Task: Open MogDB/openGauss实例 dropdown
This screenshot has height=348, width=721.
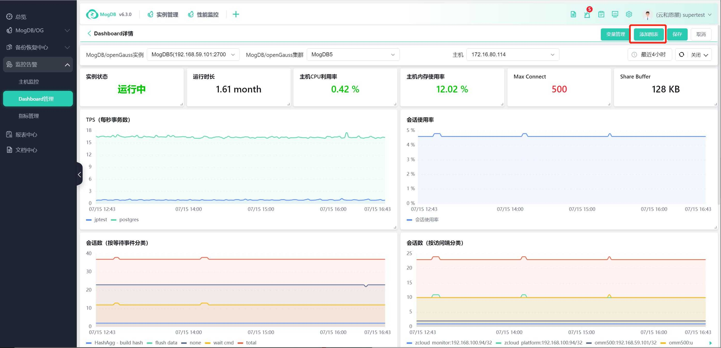Action: (x=193, y=54)
